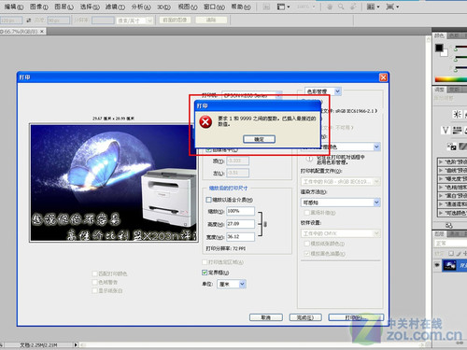
Task: Select the Zoom tool magnifier icon in the application bar
Action: [341, 7]
